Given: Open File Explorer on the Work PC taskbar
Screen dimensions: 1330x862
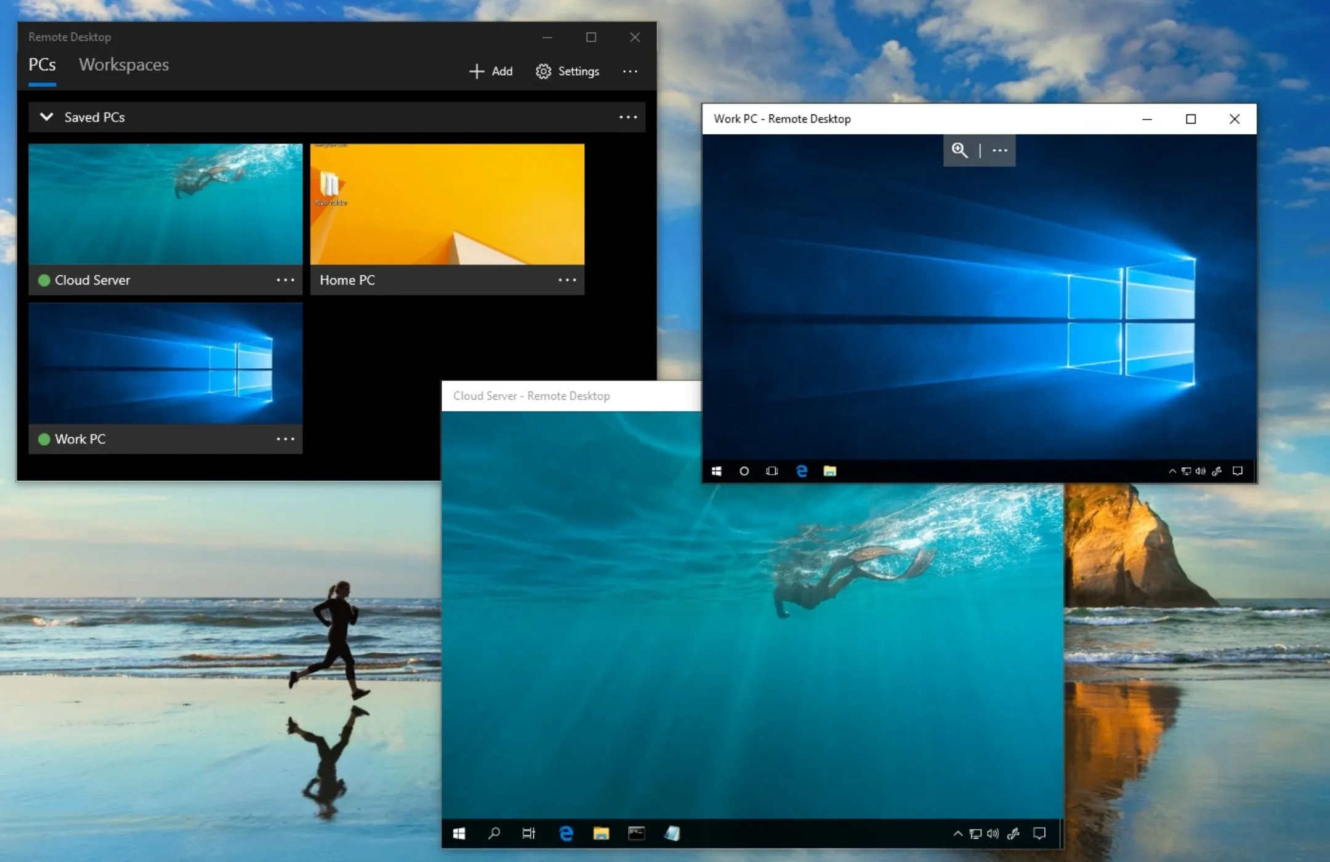Looking at the screenshot, I should click(x=829, y=471).
